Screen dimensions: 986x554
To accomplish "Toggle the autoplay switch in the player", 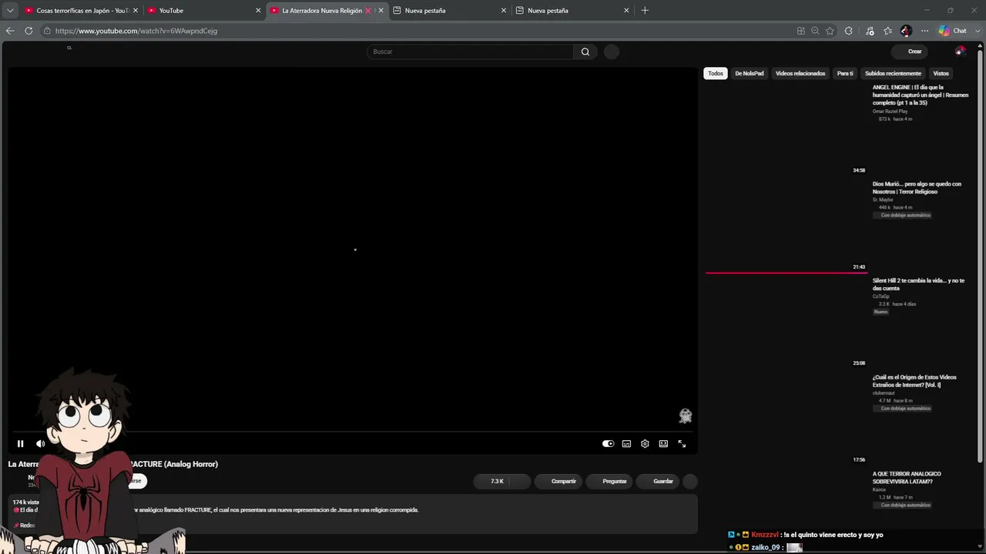I will pyautogui.click(x=609, y=444).
